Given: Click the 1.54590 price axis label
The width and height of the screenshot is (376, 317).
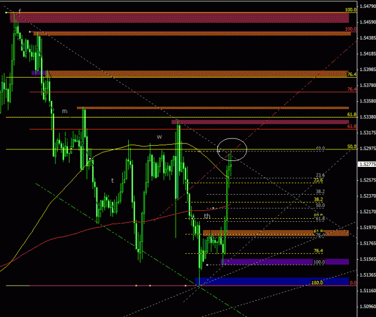Looking at the screenshot, I should 368,22.
